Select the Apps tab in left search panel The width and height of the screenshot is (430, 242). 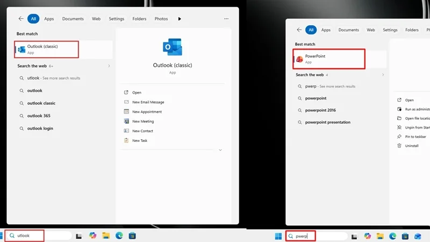click(49, 19)
